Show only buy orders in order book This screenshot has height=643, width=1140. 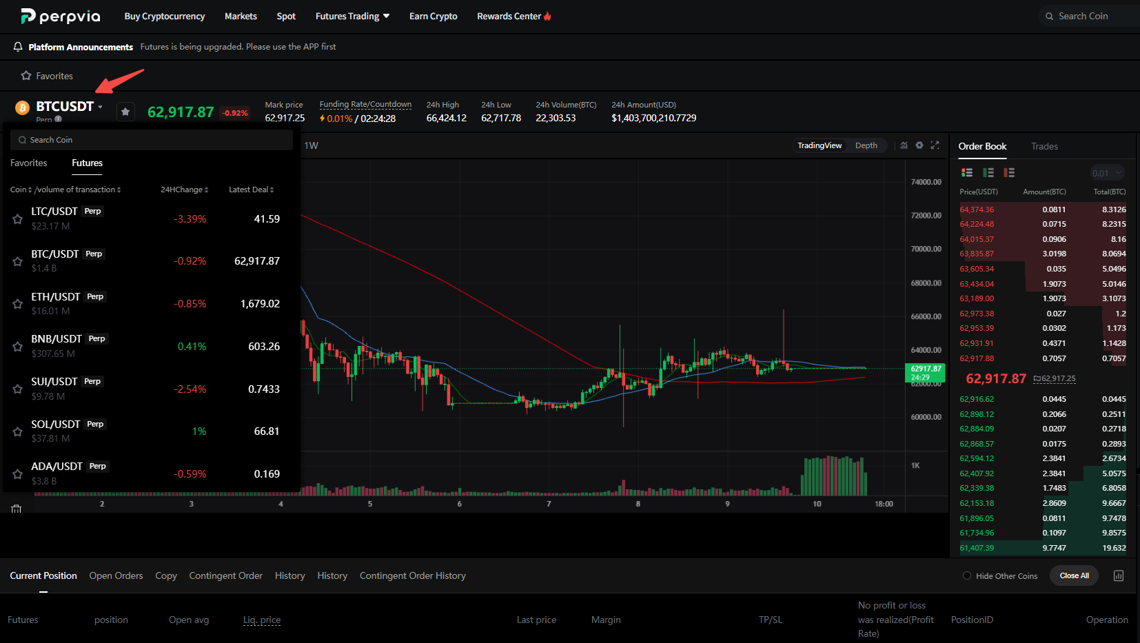click(988, 173)
